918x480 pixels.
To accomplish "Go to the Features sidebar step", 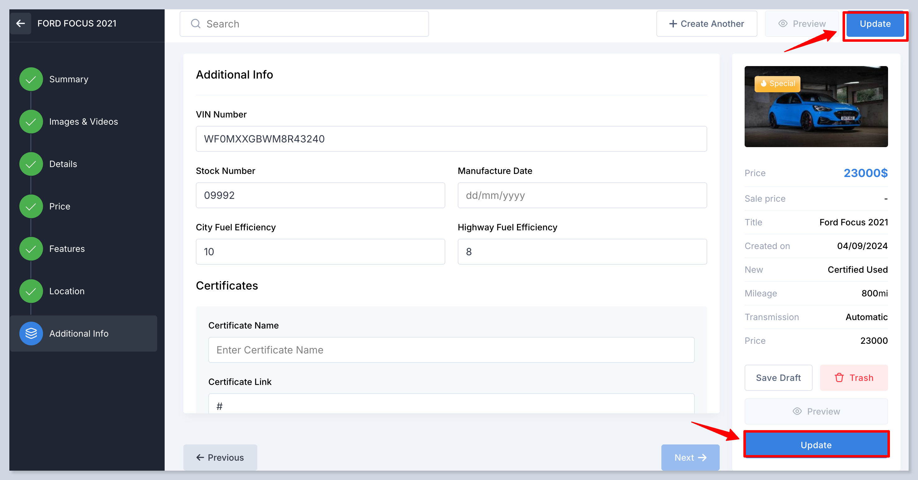I will pyautogui.click(x=67, y=248).
